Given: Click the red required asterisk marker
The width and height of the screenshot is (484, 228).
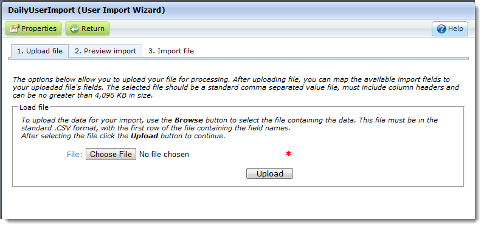Looking at the screenshot, I should [x=288, y=154].
